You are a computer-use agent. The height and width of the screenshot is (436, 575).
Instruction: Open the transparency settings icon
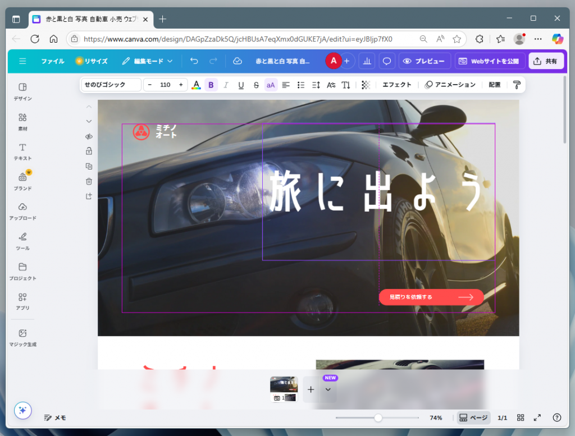(365, 85)
